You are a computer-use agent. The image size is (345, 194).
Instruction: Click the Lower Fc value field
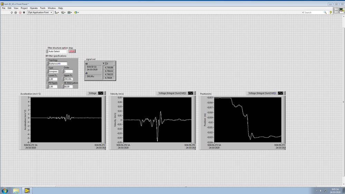[x=53, y=79]
